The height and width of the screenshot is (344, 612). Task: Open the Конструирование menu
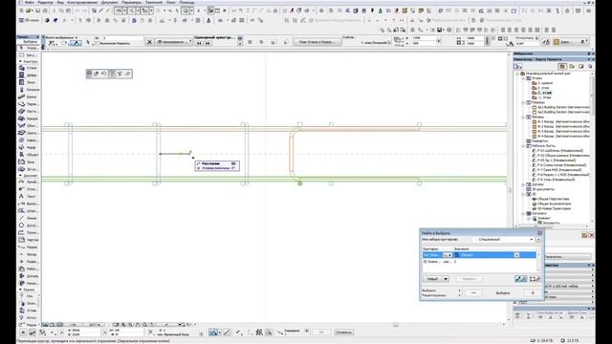pyautogui.click(x=82, y=2)
